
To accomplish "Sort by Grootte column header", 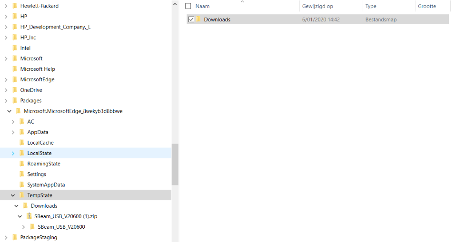I will click(x=426, y=6).
